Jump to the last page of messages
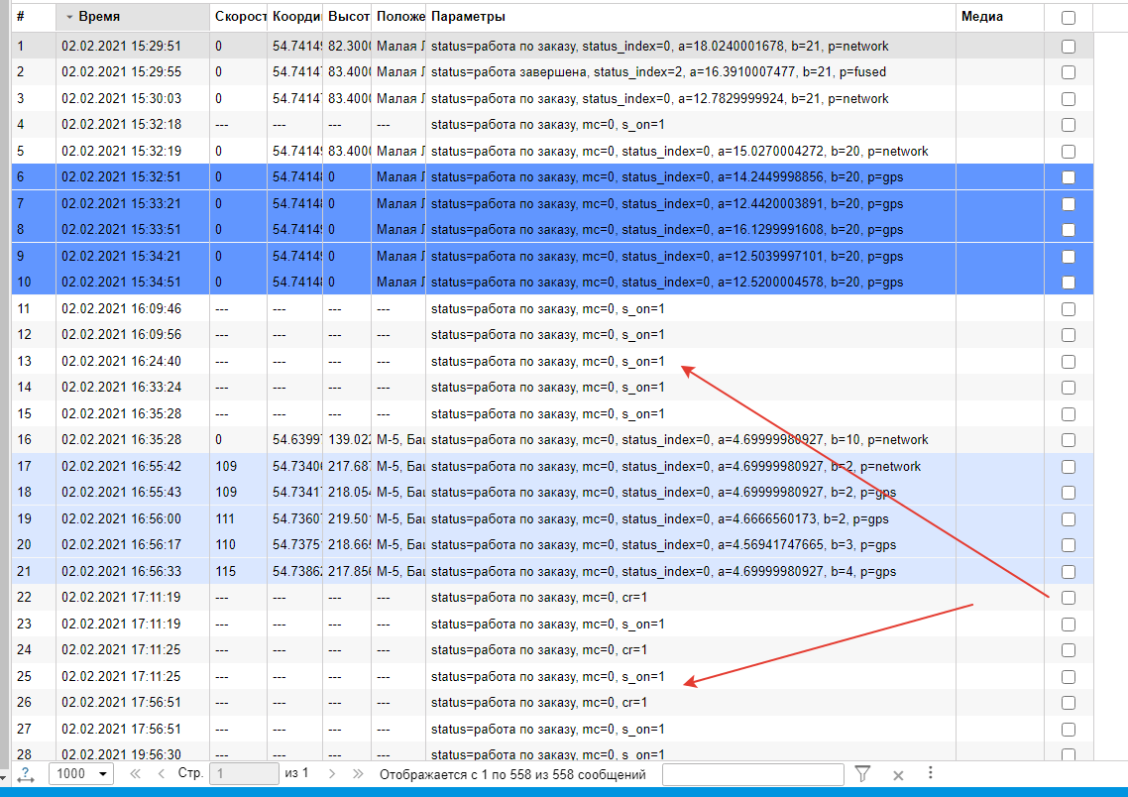 click(357, 774)
